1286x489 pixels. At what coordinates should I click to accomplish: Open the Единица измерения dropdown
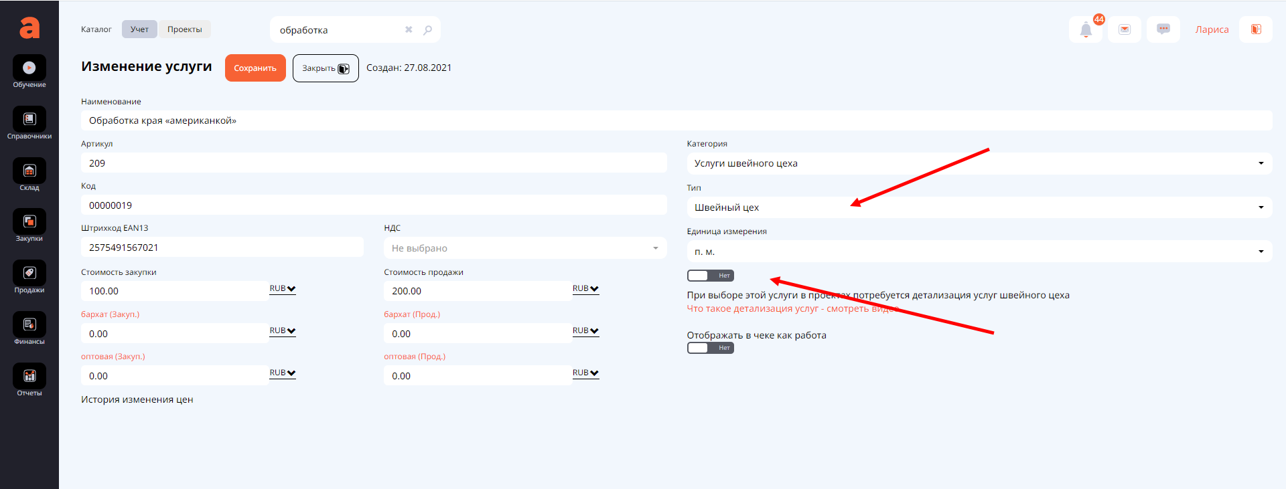(979, 252)
